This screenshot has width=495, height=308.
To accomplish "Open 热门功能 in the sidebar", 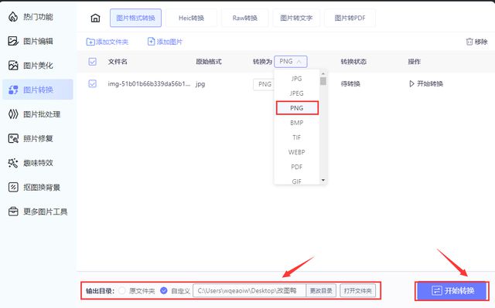I will coord(38,17).
